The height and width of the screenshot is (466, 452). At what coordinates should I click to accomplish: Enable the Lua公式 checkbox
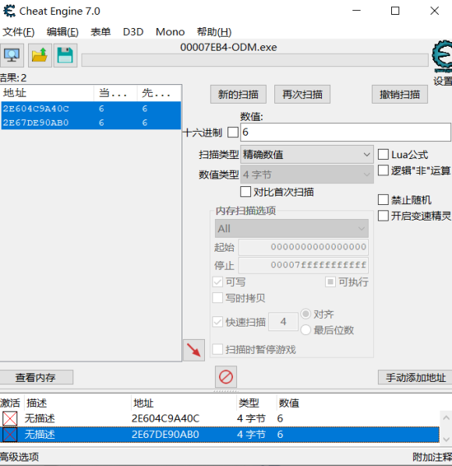[383, 154]
